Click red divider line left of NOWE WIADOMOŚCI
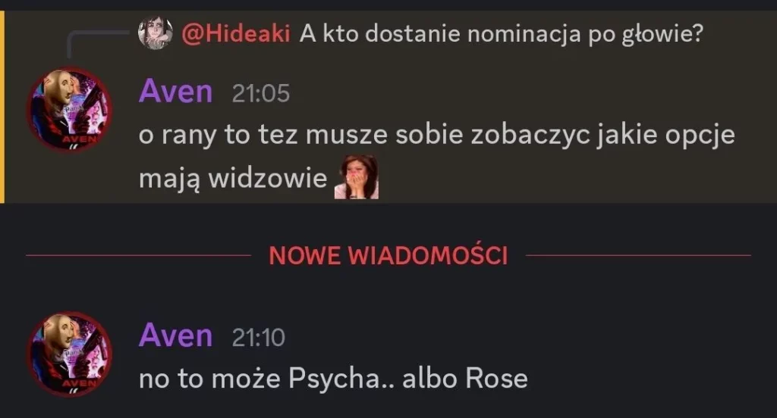 [138, 255]
